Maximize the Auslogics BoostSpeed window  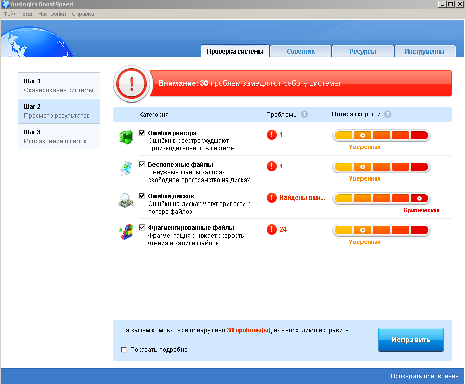click(451, 4)
